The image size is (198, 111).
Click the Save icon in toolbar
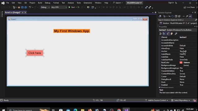coord(22,7)
